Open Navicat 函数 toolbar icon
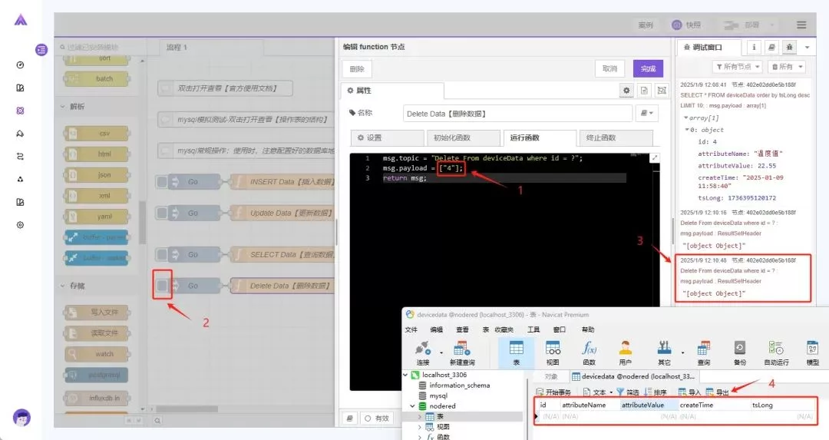 click(589, 350)
